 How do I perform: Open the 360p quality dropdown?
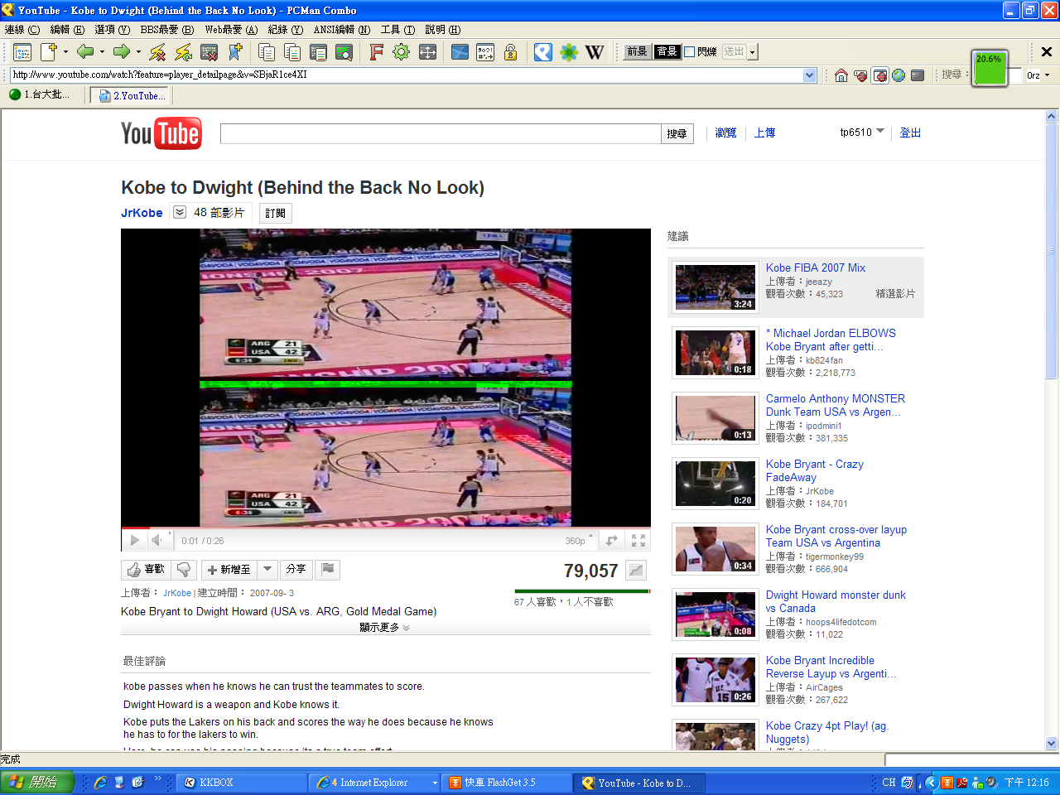[x=579, y=541]
